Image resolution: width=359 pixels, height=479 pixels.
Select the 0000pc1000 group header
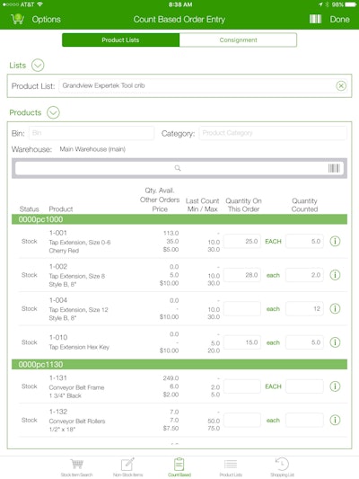pos(179,219)
